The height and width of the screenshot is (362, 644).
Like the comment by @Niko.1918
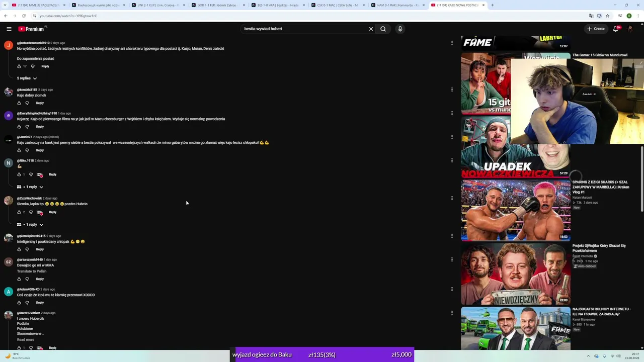[x=19, y=174]
